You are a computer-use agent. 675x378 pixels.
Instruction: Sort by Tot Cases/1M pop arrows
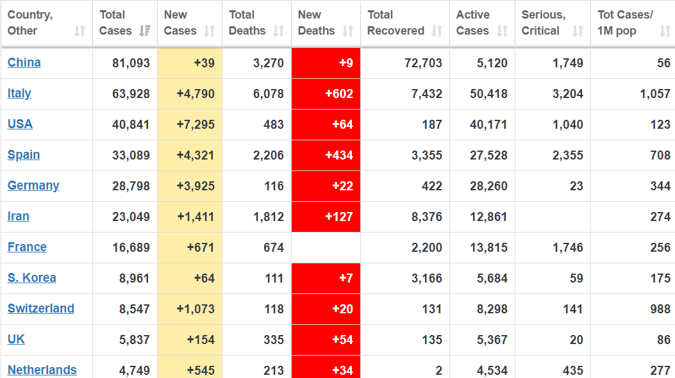click(665, 31)
